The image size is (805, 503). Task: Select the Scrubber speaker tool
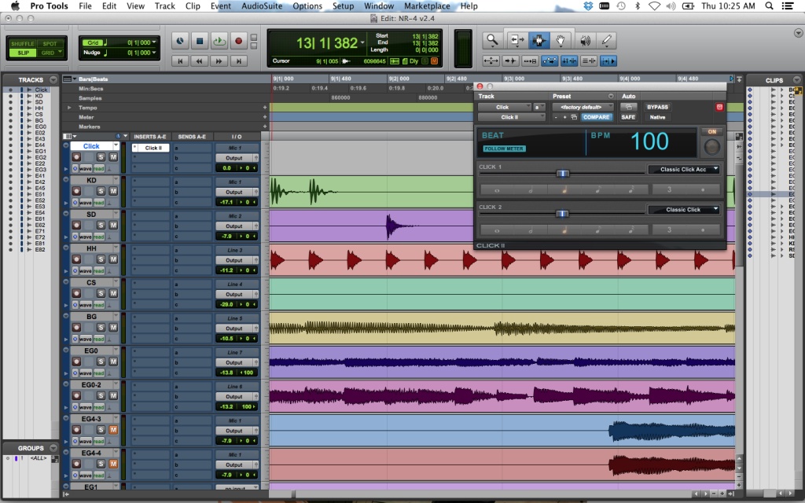584,40
